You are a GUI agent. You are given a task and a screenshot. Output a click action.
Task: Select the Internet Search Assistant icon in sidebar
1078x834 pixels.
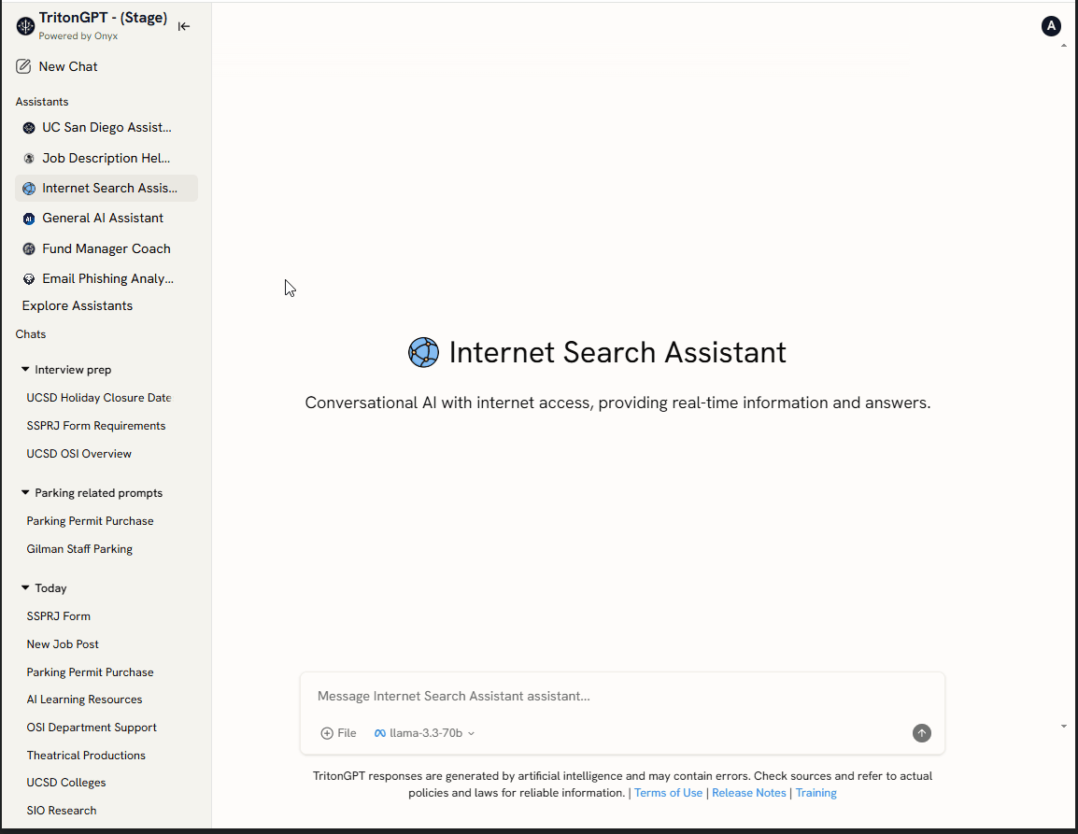(x=28, y=188)
